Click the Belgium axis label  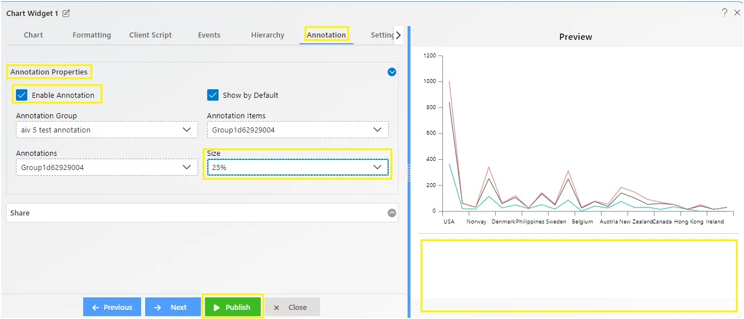(x=582, y=222)
